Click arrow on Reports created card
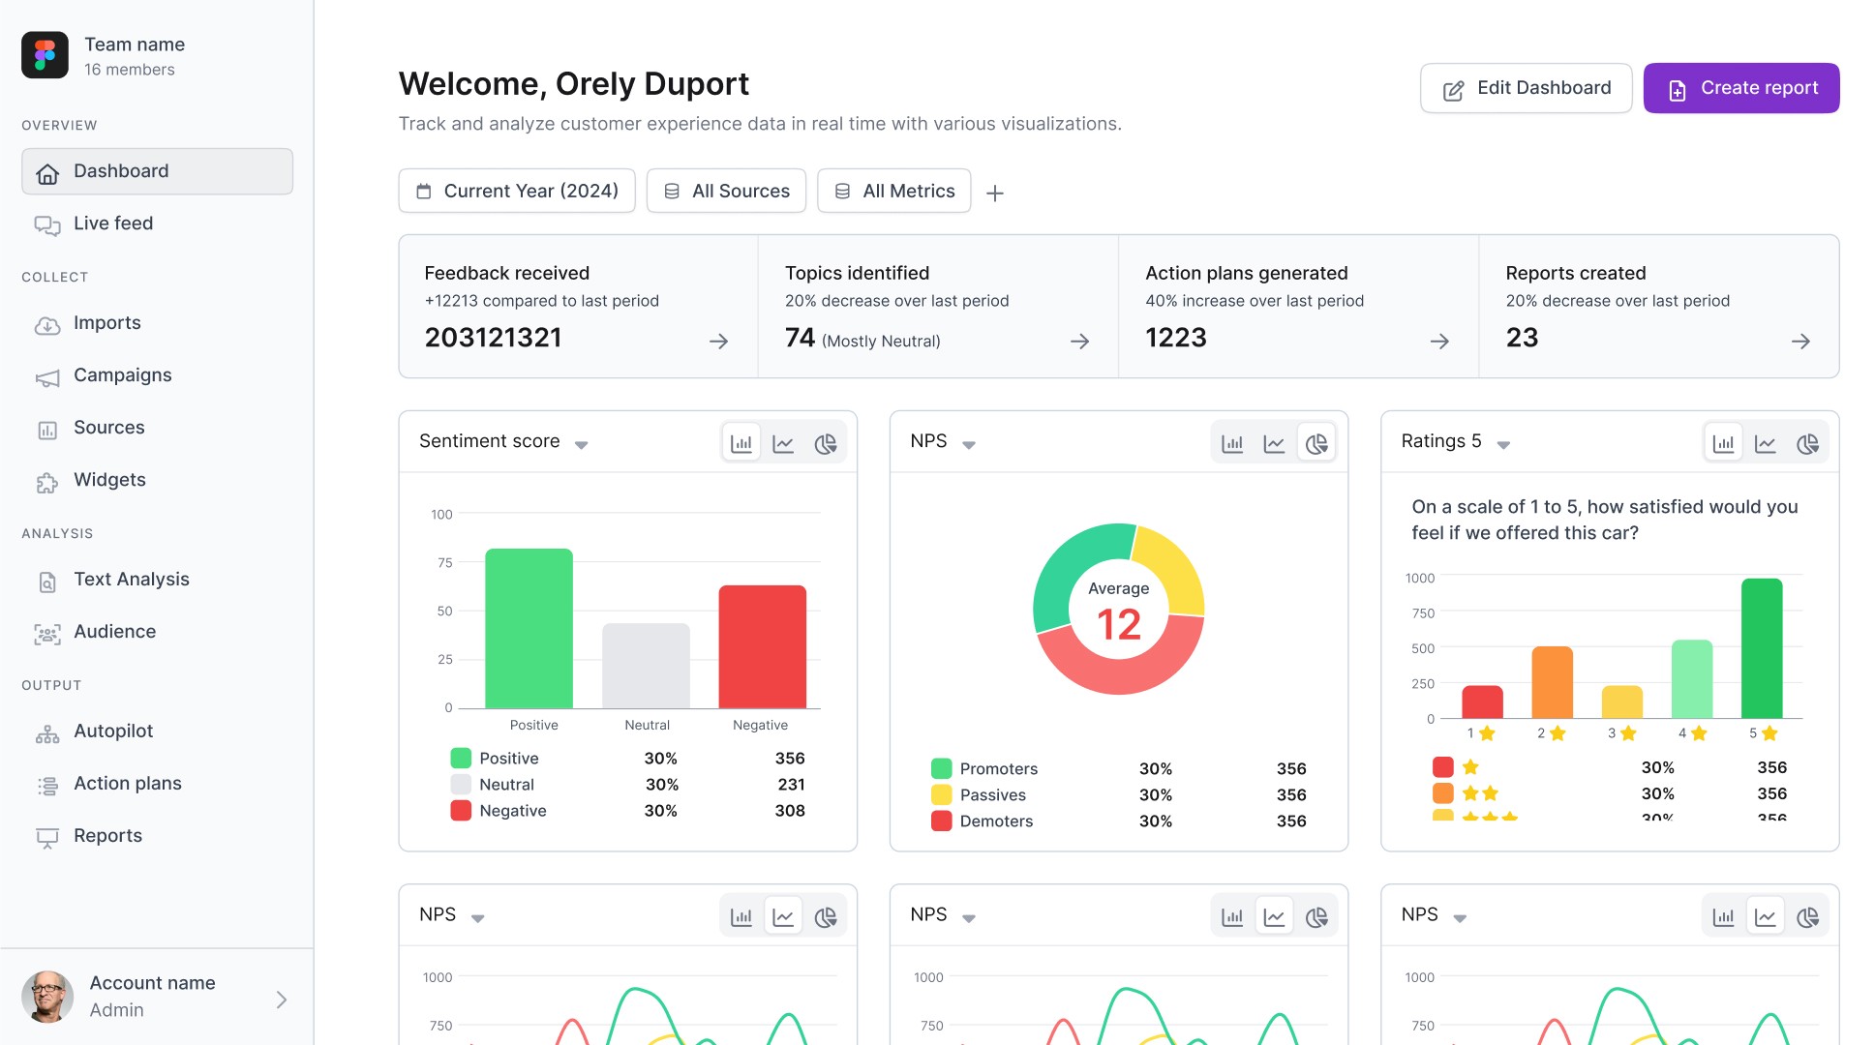The height and width of the screenshot is (1045, 1875). [1800, 342]
